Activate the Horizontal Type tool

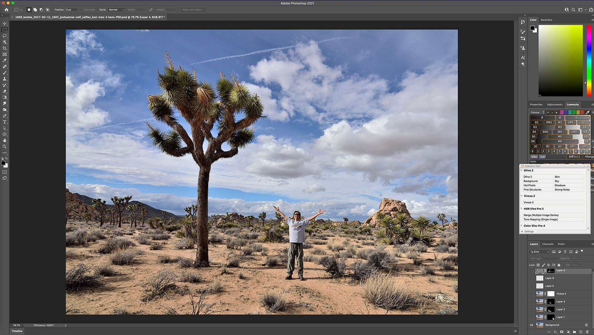point(4,122)
